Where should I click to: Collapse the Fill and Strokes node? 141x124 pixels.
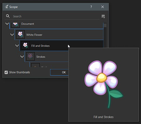click(17, 45)
